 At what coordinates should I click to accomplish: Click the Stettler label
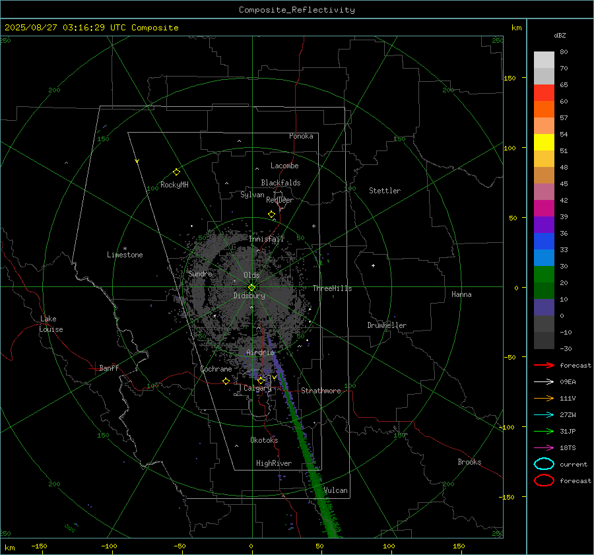tap(385, 191)
